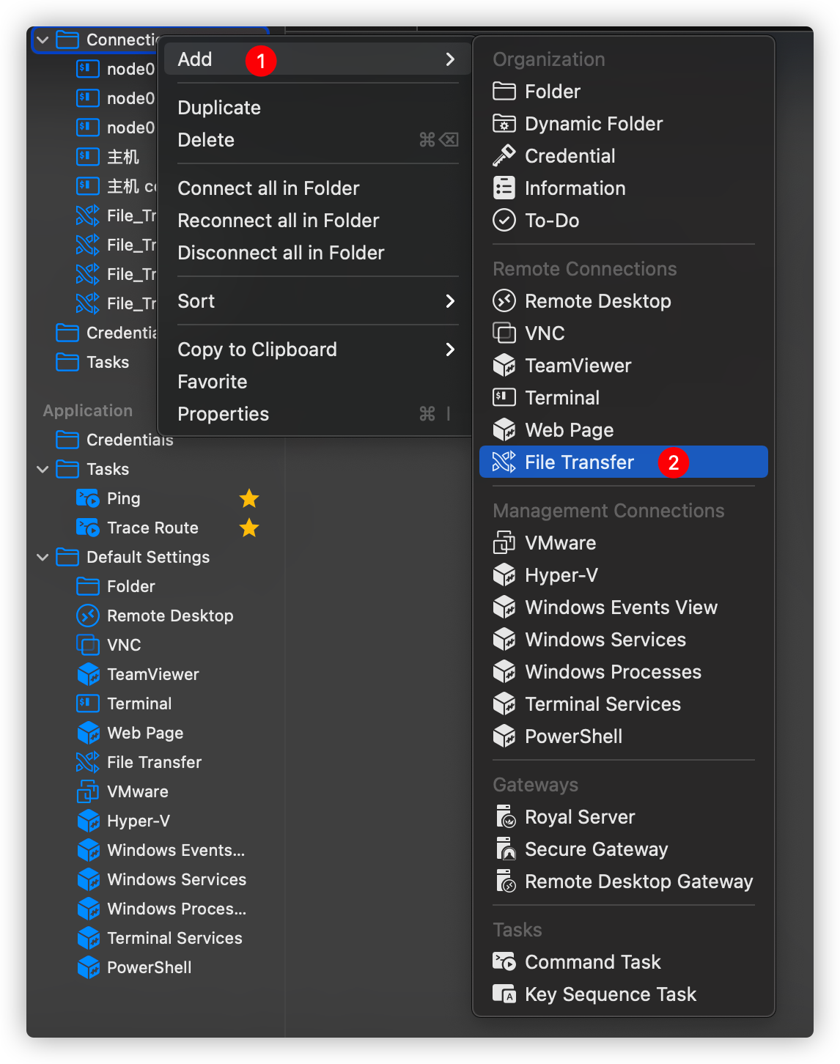The image size is (840, 1064).
Task: Expand Copy to Clipboard submenu arrow
Action: click(x=450, y=350)
